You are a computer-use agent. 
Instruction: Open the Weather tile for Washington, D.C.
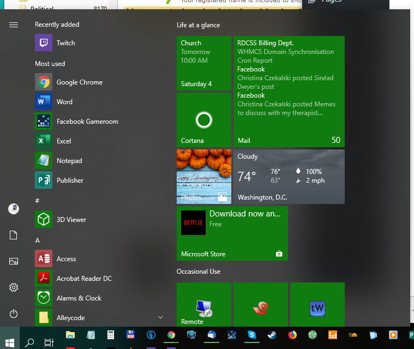pyautogui.click(x=289, y=177)
